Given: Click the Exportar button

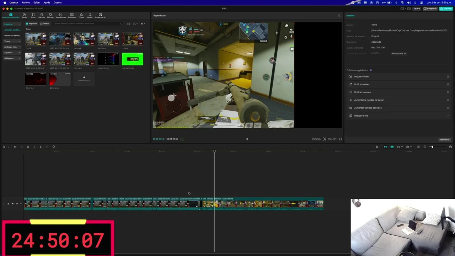Looking at the screenshot, I should [446, 9].
